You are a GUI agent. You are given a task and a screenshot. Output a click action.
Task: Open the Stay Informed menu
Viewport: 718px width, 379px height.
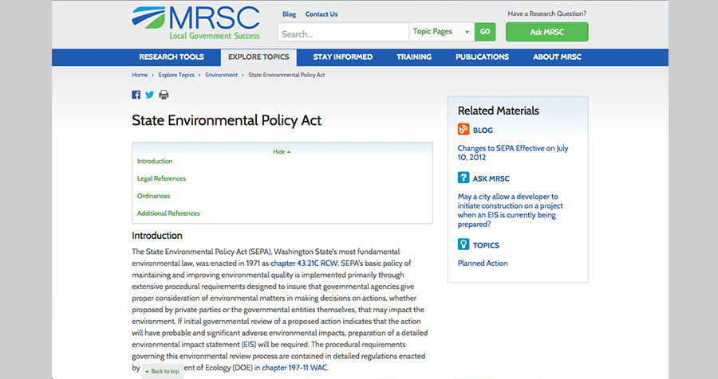click(342, 57)
